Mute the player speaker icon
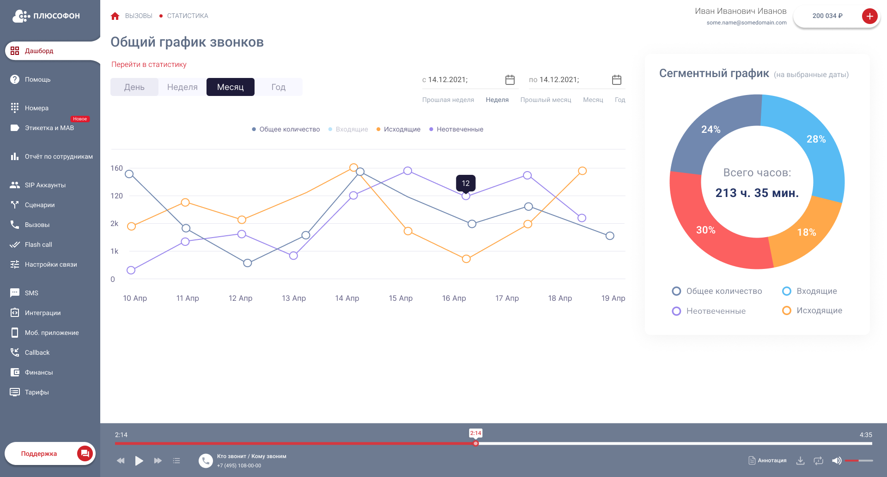887x477 pixels. pyautogui.click(x=837, y=460)
